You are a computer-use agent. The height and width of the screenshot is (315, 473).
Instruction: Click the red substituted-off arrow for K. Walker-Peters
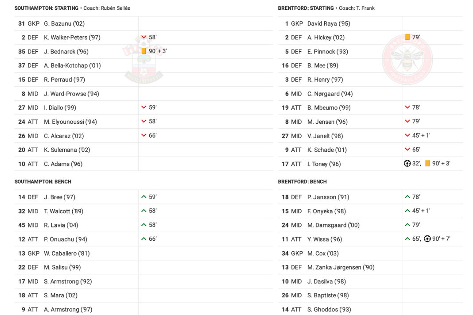[144, 37]
